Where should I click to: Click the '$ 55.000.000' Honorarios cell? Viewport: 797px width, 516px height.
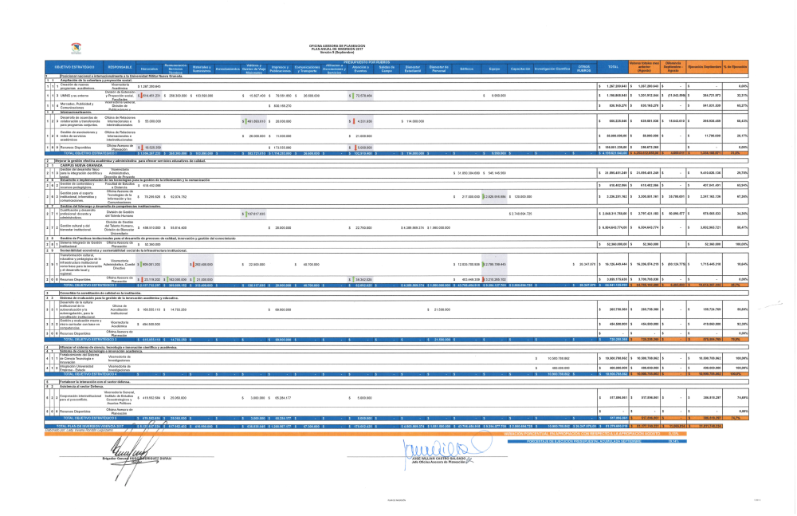(x=150, y=121)
